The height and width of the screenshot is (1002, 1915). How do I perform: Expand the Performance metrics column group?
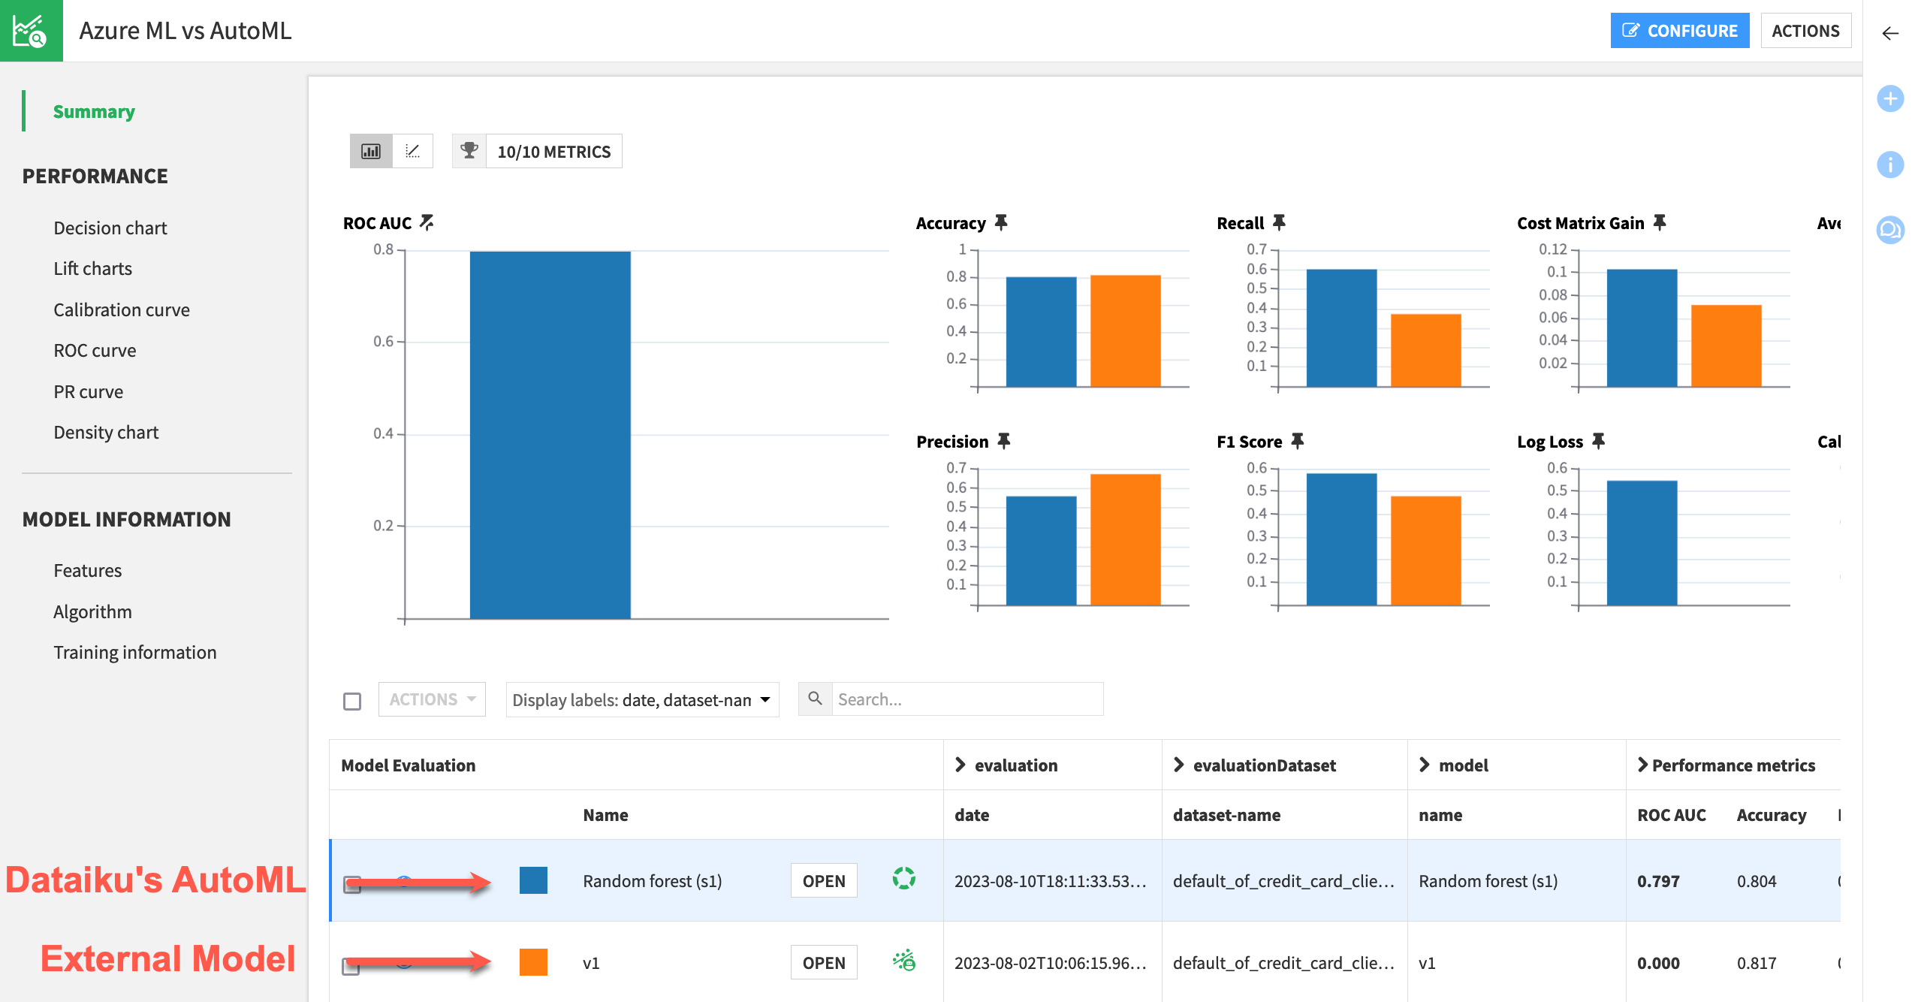click(x=1643, y=765)
